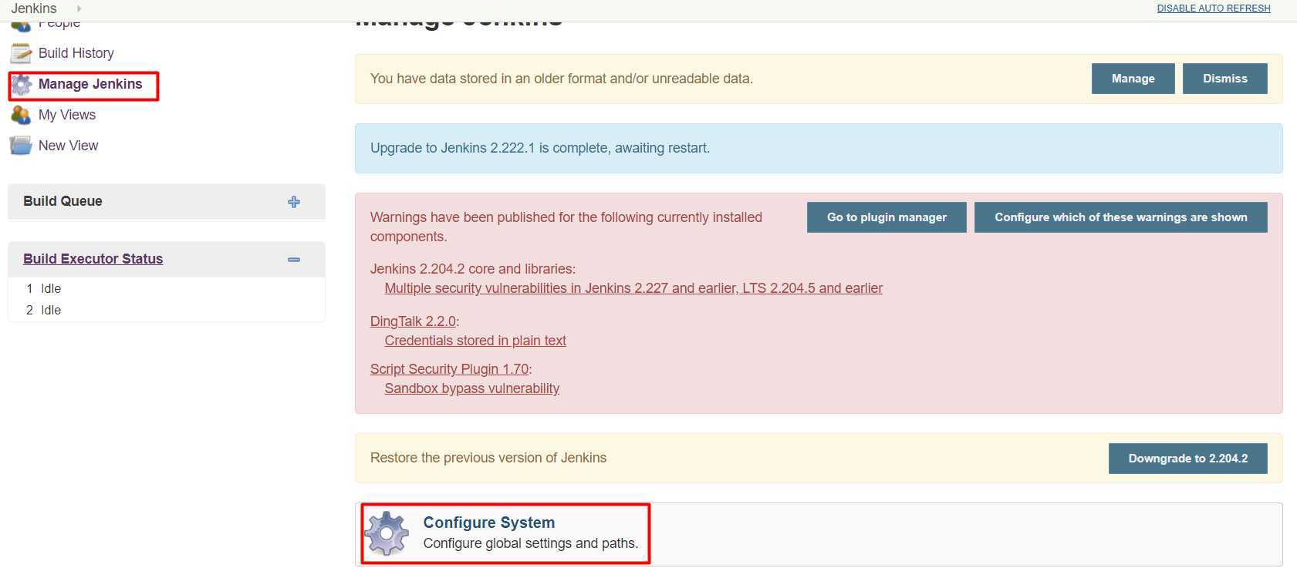Click the Jenkins breadcrumb link
Screen dimensions: 1297x568
point(34,8)
